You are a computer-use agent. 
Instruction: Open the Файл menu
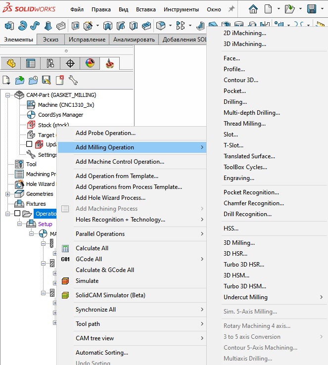point(77,9)
